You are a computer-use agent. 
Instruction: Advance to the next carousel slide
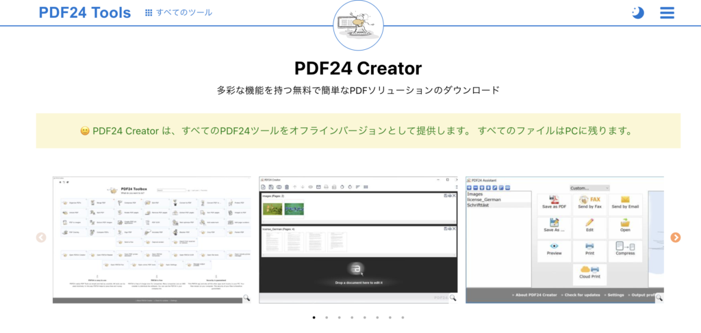click(676, 237)
